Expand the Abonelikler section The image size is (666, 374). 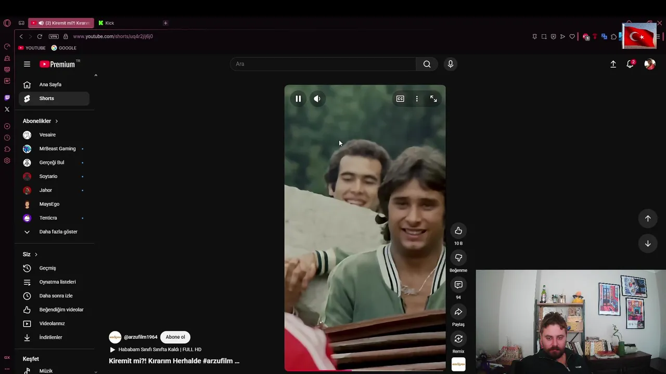point(41,121)
